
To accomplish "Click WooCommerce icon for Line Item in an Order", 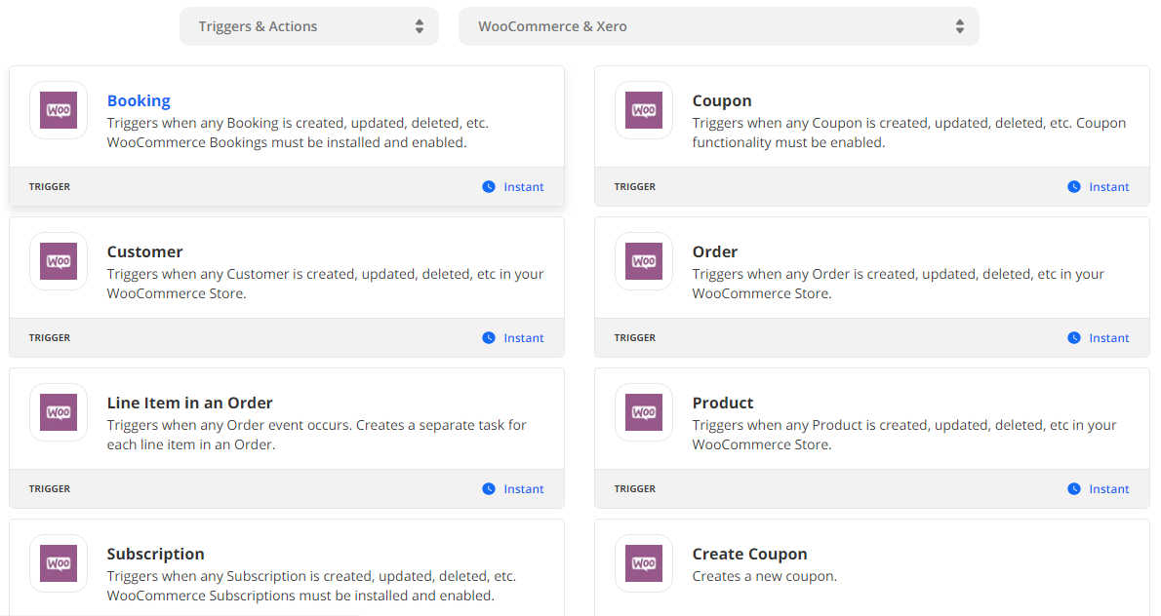I will pyautogui.click(x=59, y=412).
